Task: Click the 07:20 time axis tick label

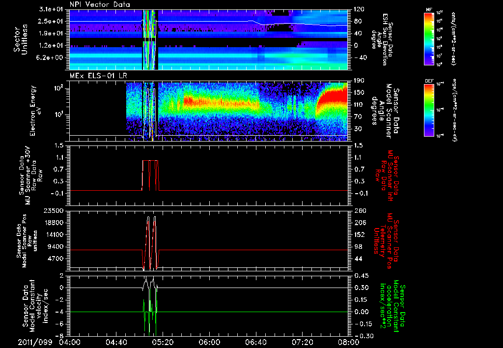Action: [302, 342]
